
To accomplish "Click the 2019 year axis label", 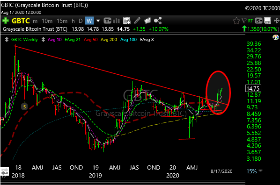I will [x=96, y=176].
